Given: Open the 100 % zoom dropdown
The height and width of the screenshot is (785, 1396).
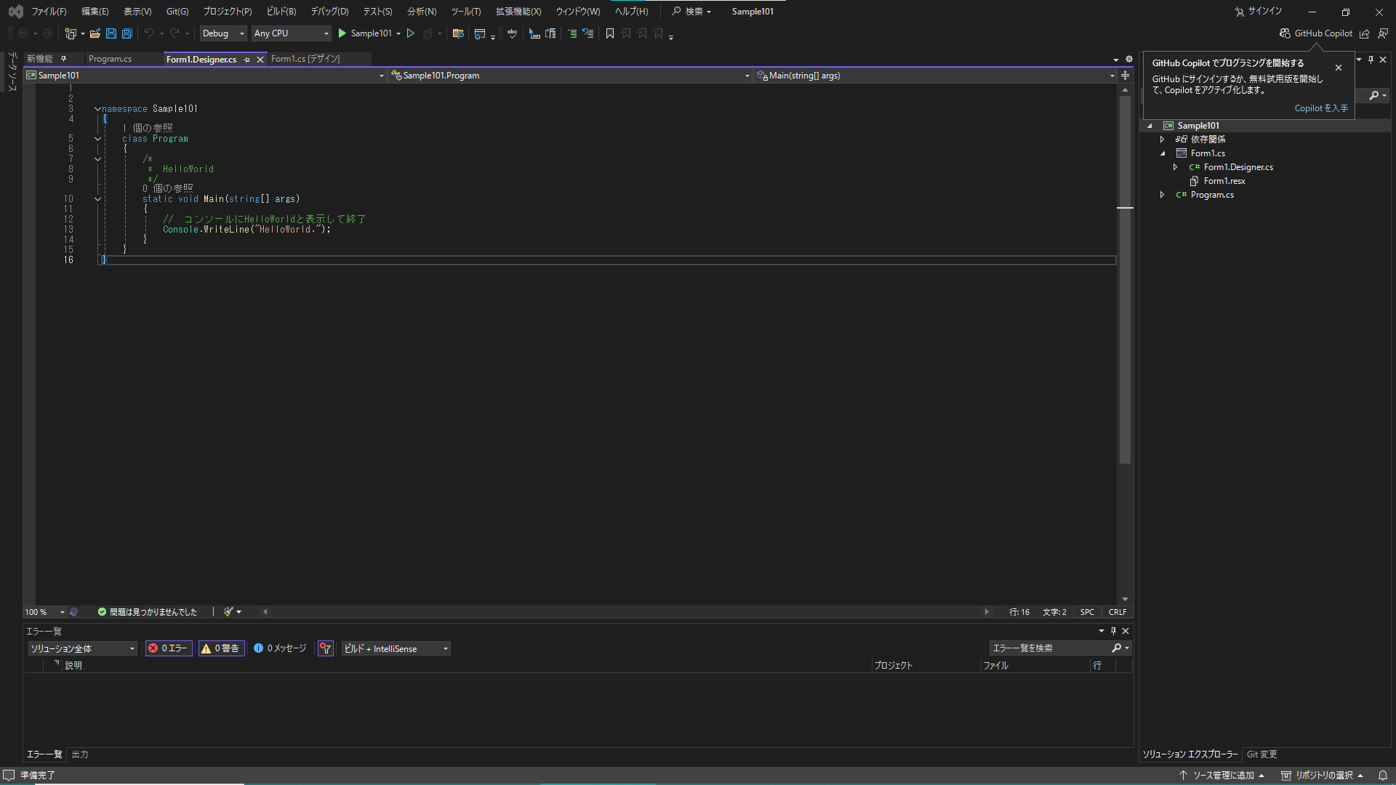Looking at the screenshot, I should coord(45,612).
